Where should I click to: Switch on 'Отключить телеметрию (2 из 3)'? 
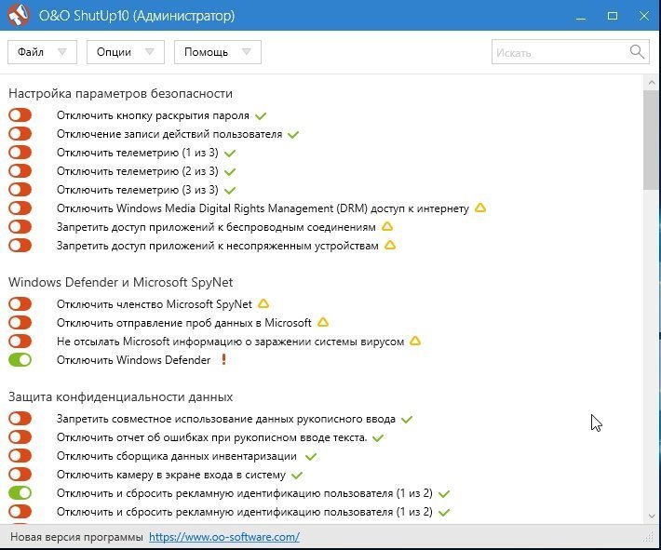(20, 170)
